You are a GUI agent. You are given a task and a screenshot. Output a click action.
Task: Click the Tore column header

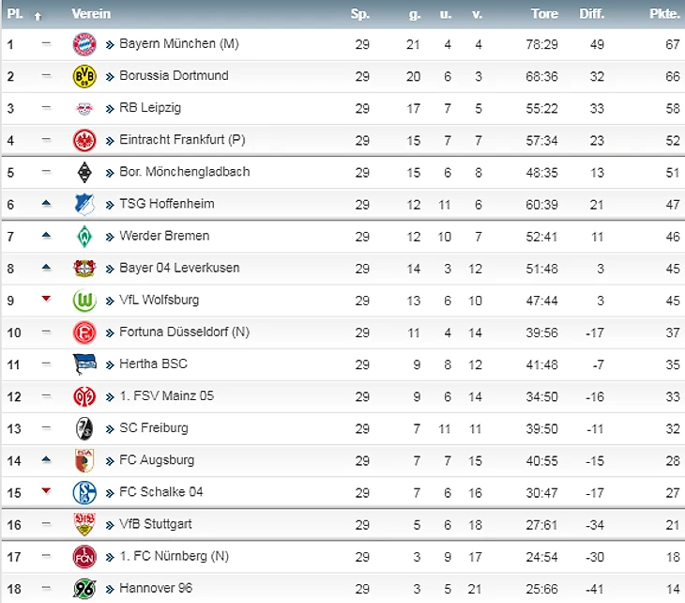[544, 14]
